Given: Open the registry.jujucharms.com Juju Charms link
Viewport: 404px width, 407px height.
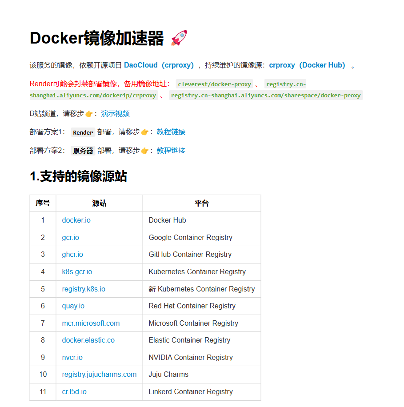Looking at the screenshot, I should (99, 374).
